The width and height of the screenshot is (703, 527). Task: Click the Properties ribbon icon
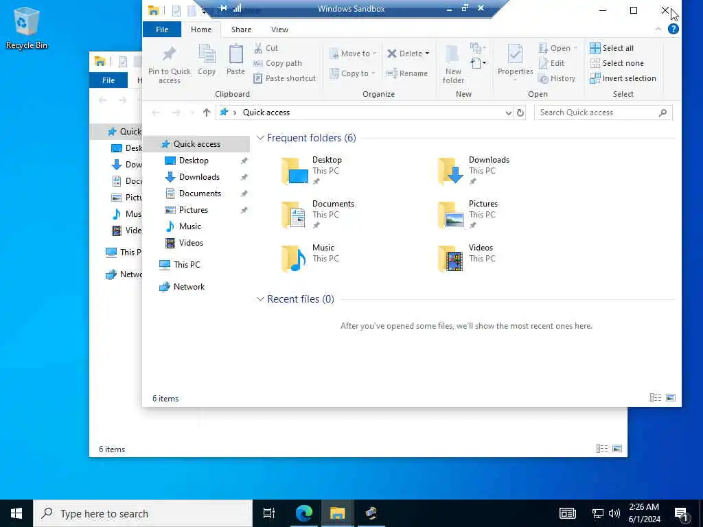click(x=515, y=62)
